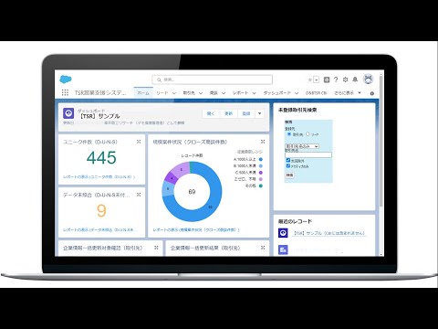This screenshot has height=329, width=438.
Task: Click the Salesforce cloud logo
Action: tap(66, 80)
